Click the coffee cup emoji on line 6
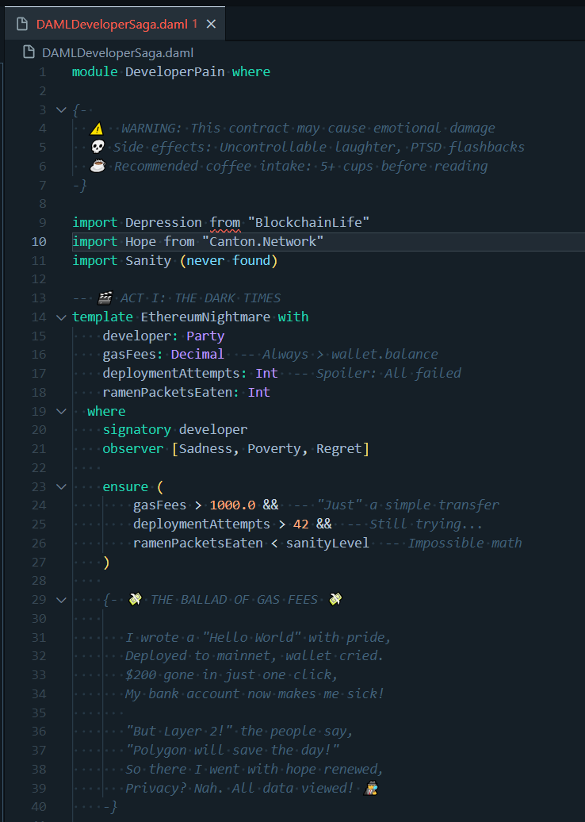 tap(97, 166)
